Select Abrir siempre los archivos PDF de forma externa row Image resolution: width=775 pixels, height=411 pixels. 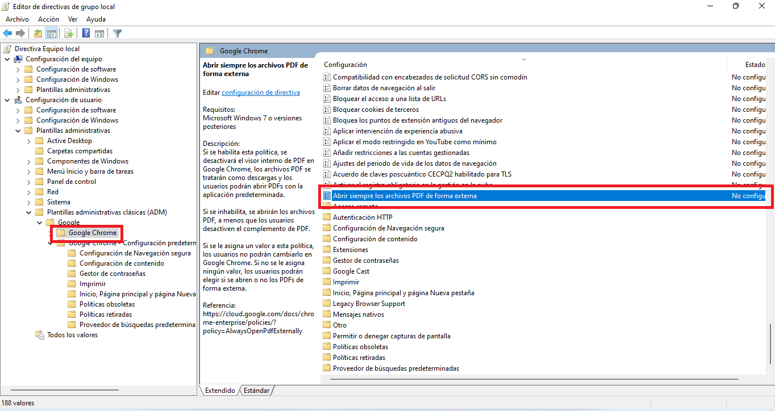click(x=544, y=196)
